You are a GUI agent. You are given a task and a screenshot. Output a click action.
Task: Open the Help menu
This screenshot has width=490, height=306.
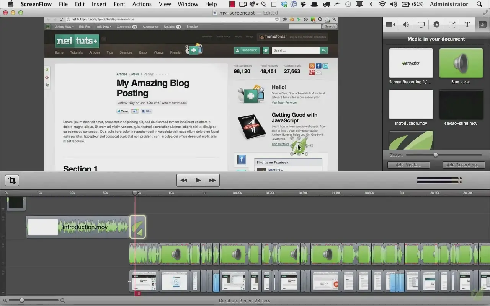coord(211,4)
